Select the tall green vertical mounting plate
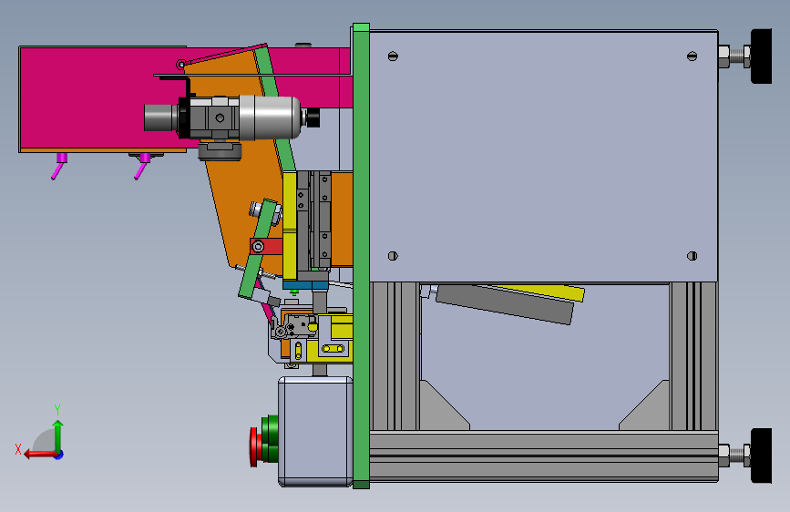The image size is (790, 512). click(361, 256)
